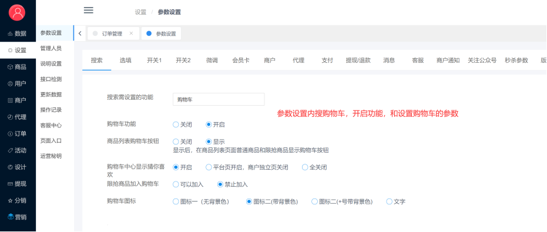547x232 pixels.
Task: Close the 订单管理 tab
Action: pyautogui.click(x=131, y=33)
